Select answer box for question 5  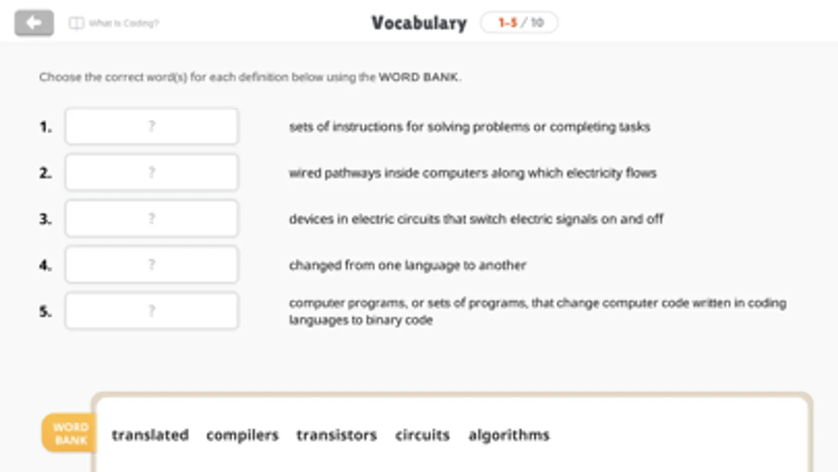coord(151,311)
